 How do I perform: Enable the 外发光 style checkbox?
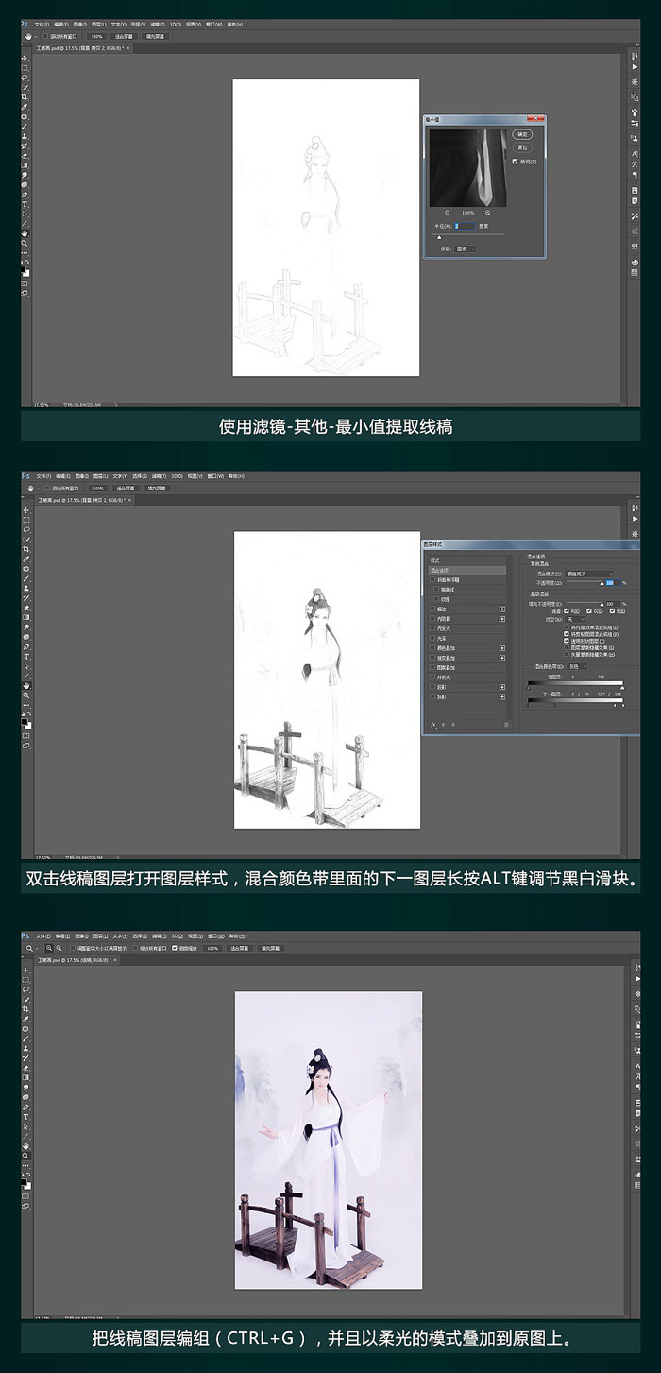click(x=432, y=678)
